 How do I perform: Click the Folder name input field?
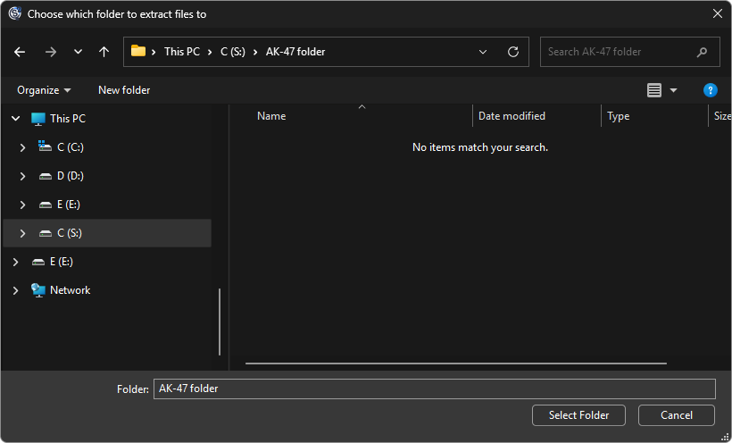click(x=435, y=389)
